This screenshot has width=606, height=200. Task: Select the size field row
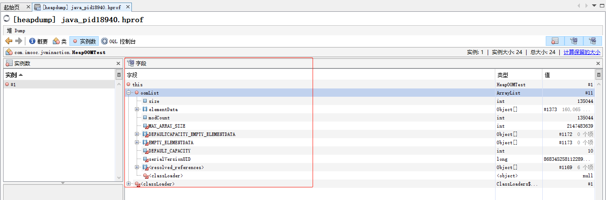[360, 101]
